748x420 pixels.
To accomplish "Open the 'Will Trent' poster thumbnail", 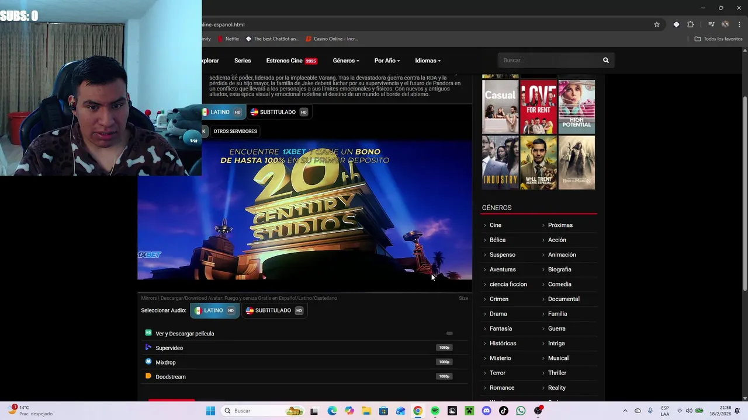I will pos(538,163).
